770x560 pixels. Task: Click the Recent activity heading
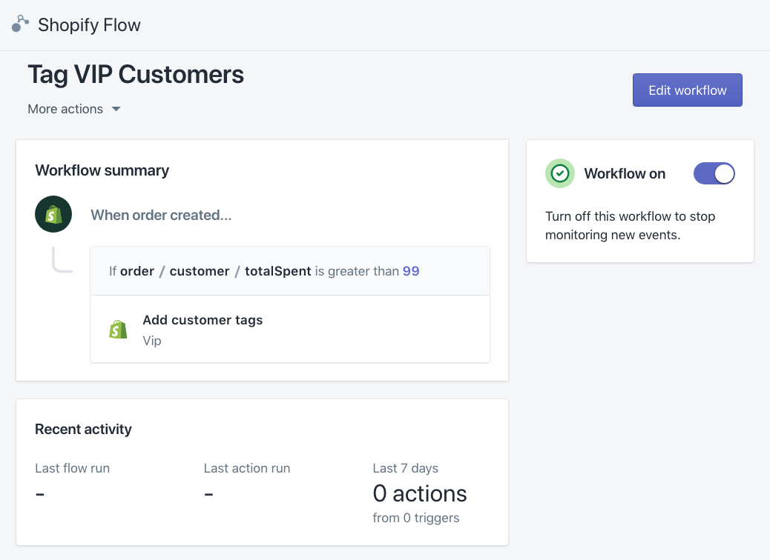click(84, 429)
